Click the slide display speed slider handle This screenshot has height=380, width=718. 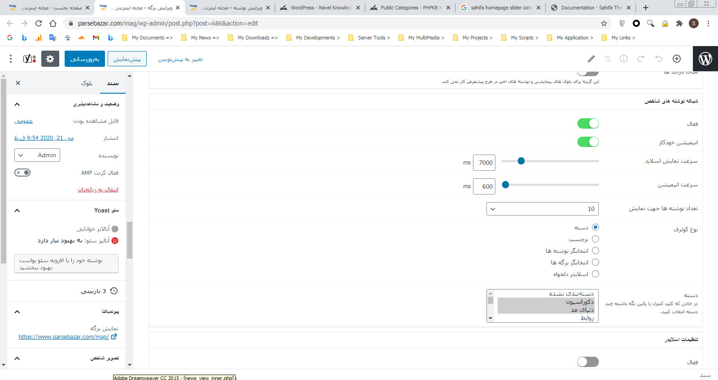point(521,161)
